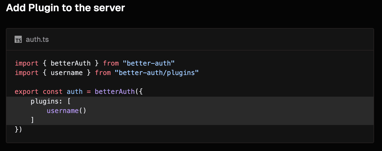This screenshot has height=151, width=382.
Task: Click the closing square bracket line
Action: [190, 120]
